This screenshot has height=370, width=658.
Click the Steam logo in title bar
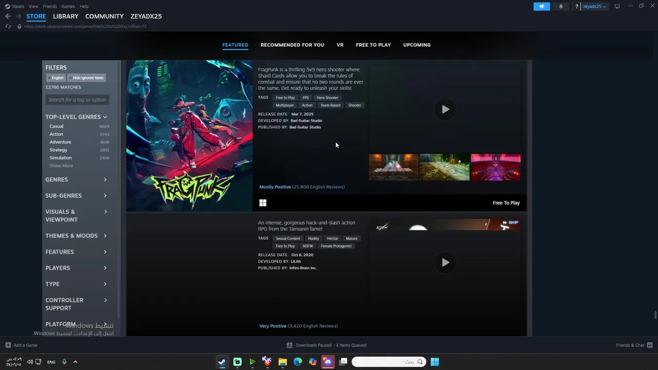pyautogui.click(x=8, y=6)
